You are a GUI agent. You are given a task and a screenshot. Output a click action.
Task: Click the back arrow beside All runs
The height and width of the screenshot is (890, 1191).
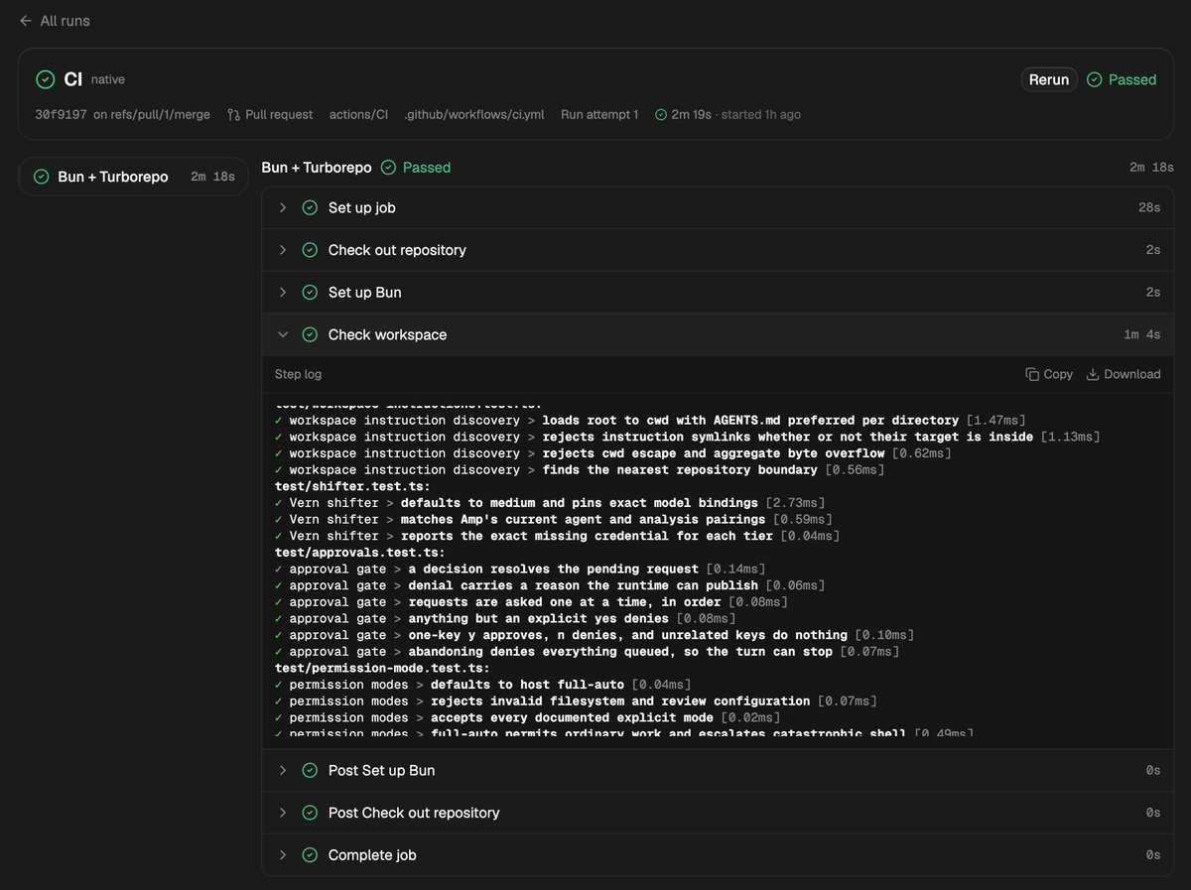(26, 21)
